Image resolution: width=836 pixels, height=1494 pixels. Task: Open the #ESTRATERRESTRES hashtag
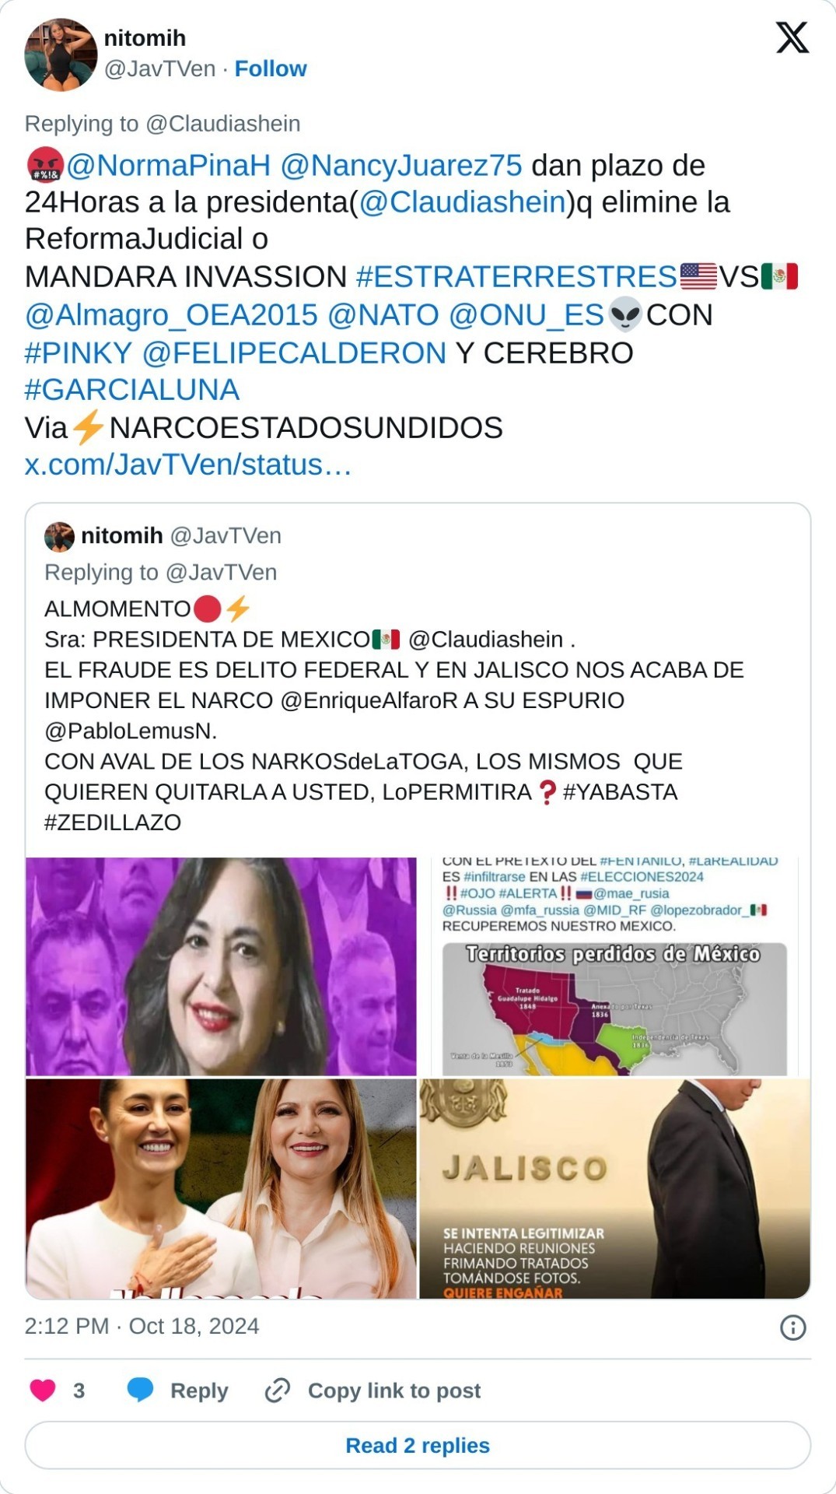point(516,276)
